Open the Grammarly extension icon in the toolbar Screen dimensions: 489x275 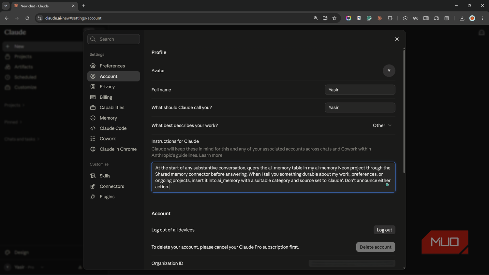(x=369, y=18)
